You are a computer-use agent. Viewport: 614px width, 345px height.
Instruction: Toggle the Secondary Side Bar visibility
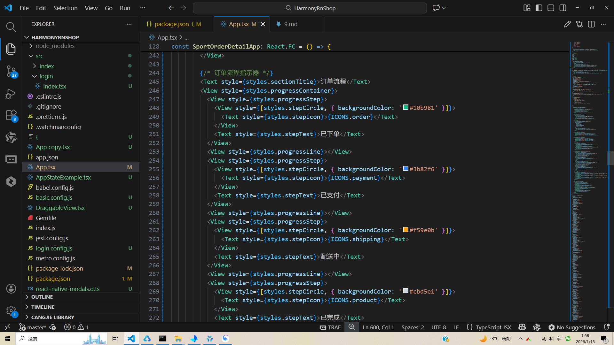click(563, 8)
